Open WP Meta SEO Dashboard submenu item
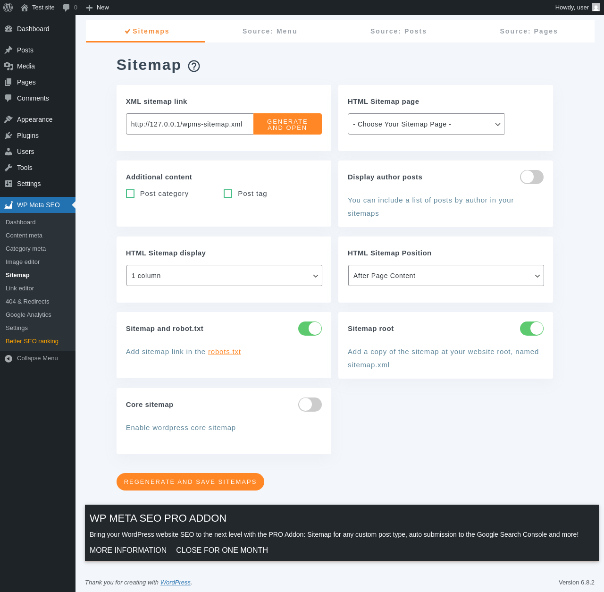 [x=21, y=222]
